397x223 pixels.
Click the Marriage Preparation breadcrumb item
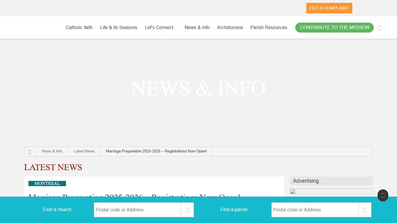[156, 151]
